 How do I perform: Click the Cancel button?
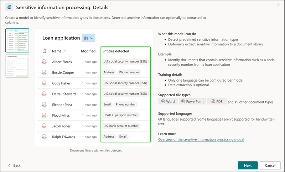pos(270,165)
